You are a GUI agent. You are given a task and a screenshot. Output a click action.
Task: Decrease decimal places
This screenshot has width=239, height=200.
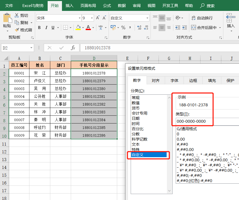click(x=146, y=28)
